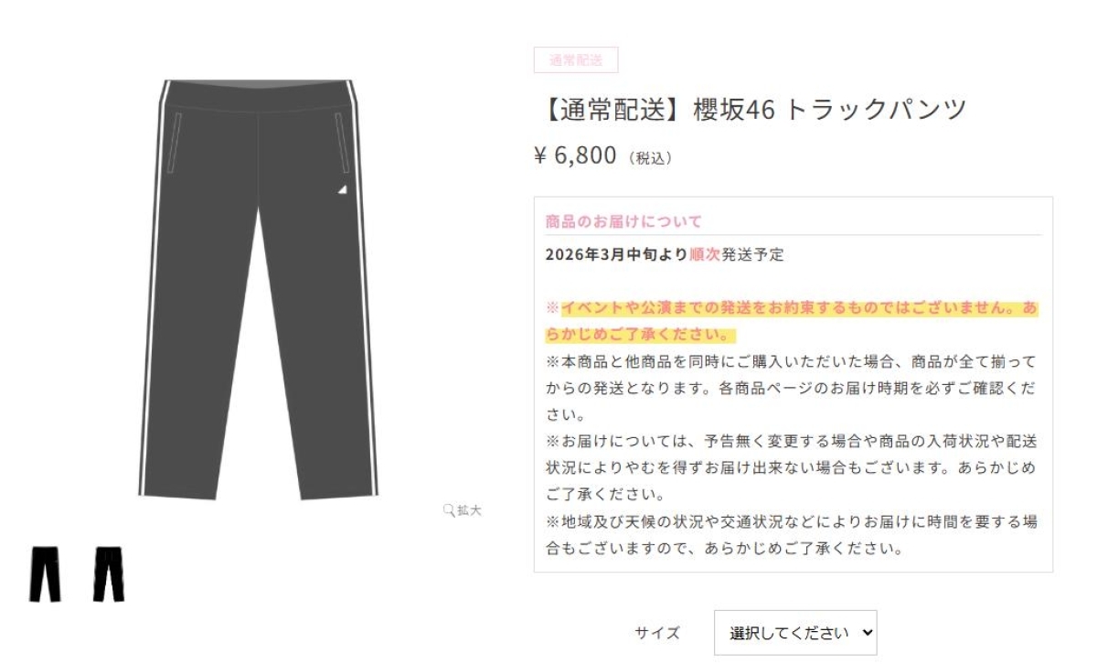1097x664 pixels.
Task: Click the 商品のお届けについて heading
Action: tap(623, 221)
